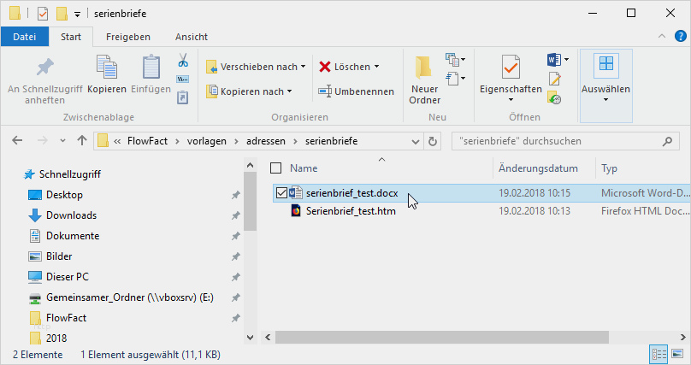Copy path with the small path icon
Screen dimensions: 691x365
[x=182, y=79]
